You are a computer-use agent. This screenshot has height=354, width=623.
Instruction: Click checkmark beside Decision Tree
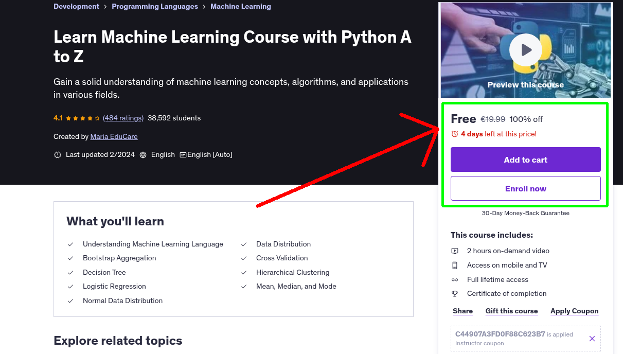[70, 273]
